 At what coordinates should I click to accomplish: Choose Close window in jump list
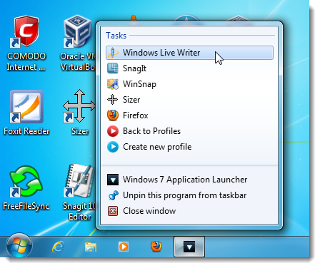tap(189, 211)
